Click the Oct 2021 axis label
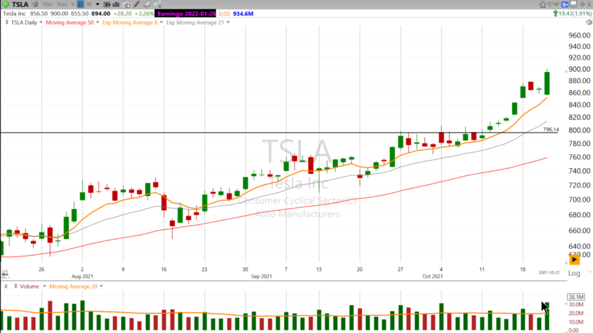The image size is (593, 333). (432, 276)
